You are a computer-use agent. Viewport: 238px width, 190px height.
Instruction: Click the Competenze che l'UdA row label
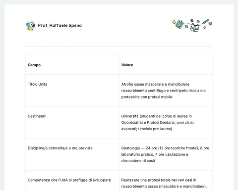pos(69,180)
